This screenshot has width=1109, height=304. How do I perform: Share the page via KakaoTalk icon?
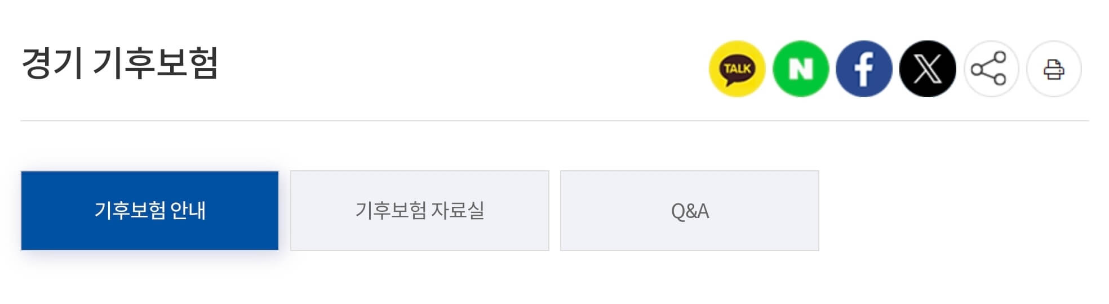[x=737, y=69]
